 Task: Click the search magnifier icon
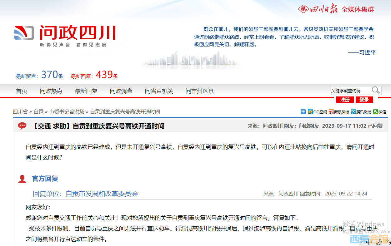(376, 91)
